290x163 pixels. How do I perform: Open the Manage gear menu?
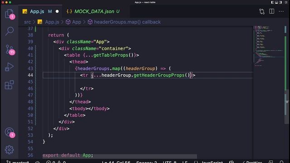[9, 150]
